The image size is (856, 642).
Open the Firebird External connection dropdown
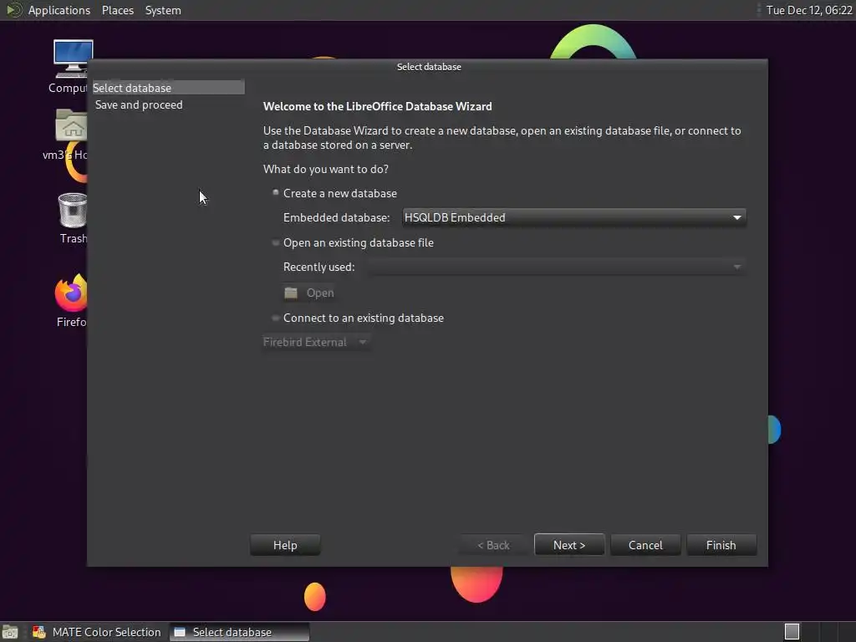pos(315,342)
